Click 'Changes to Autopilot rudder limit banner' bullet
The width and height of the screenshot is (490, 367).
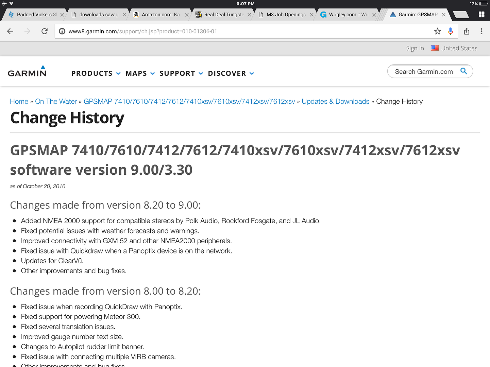pos(82,347)
